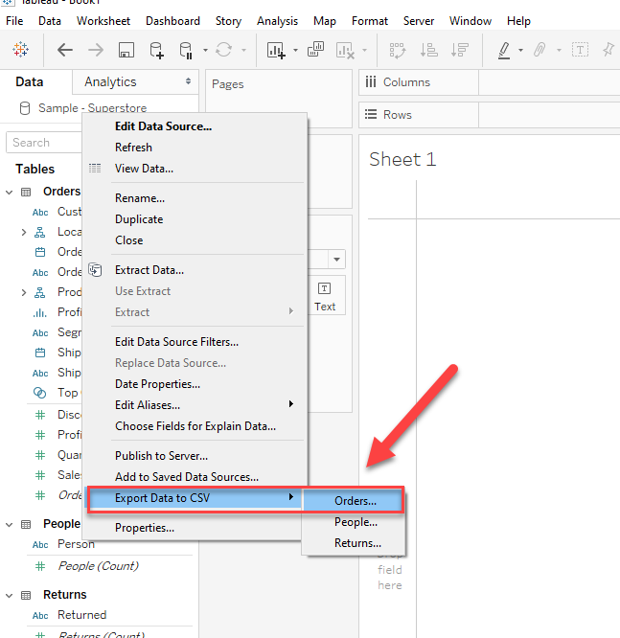The image size is (620, 638).
Task: Click the People table grid icon
Action: tap(26, 524)
